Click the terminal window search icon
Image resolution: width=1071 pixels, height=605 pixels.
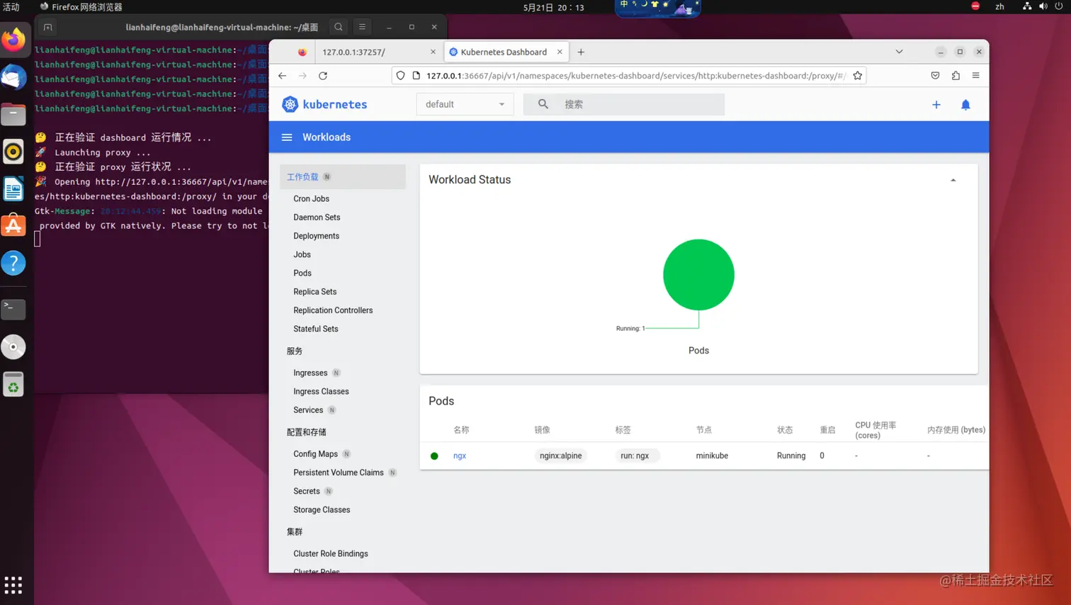[x=339, y=27]
